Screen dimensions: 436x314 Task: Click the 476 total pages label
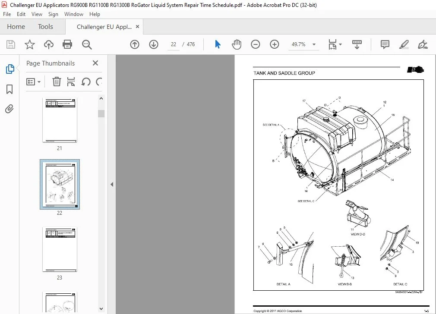click(x=191, y=44)
